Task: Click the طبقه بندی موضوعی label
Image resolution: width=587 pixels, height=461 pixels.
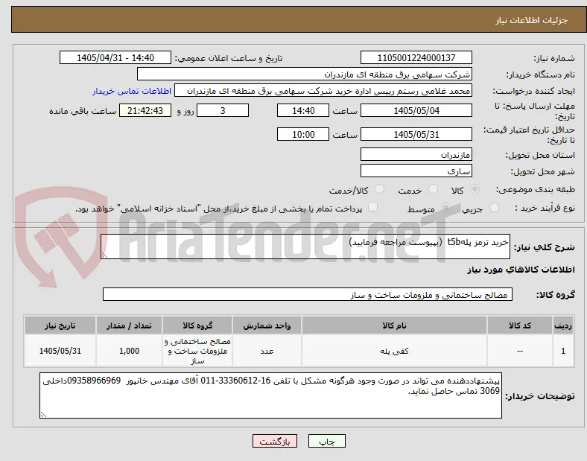Action: point(536,189)
